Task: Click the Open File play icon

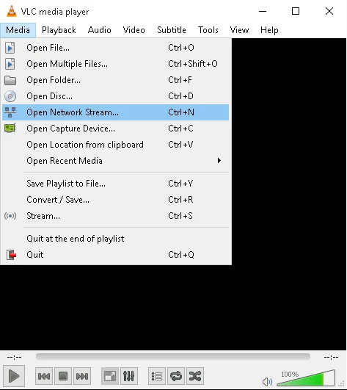Action: click(10, 48)
